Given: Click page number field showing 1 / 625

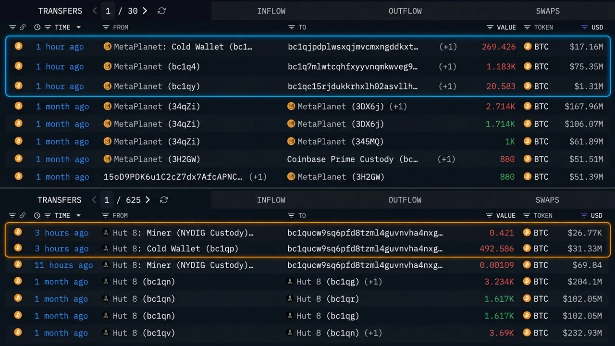Looking at the screenshot, I should [107, 200].
